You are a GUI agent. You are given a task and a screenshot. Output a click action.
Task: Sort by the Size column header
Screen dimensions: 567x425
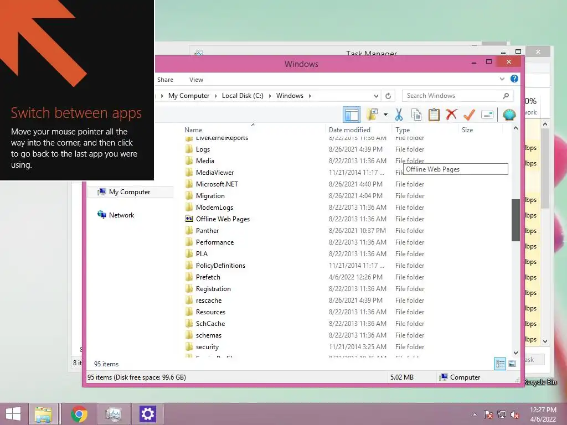(x=481, y=129)
